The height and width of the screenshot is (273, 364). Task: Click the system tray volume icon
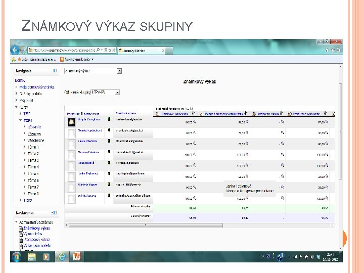(x=312, y=257)
